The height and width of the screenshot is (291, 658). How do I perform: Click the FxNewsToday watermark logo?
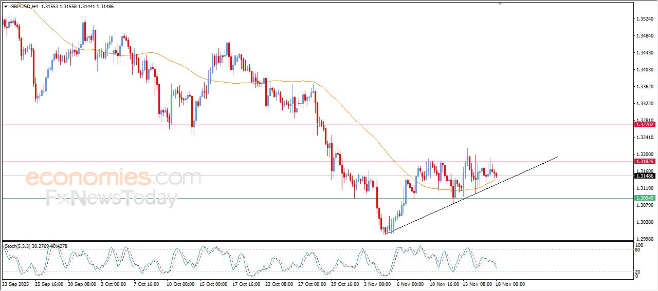point(112,198)
